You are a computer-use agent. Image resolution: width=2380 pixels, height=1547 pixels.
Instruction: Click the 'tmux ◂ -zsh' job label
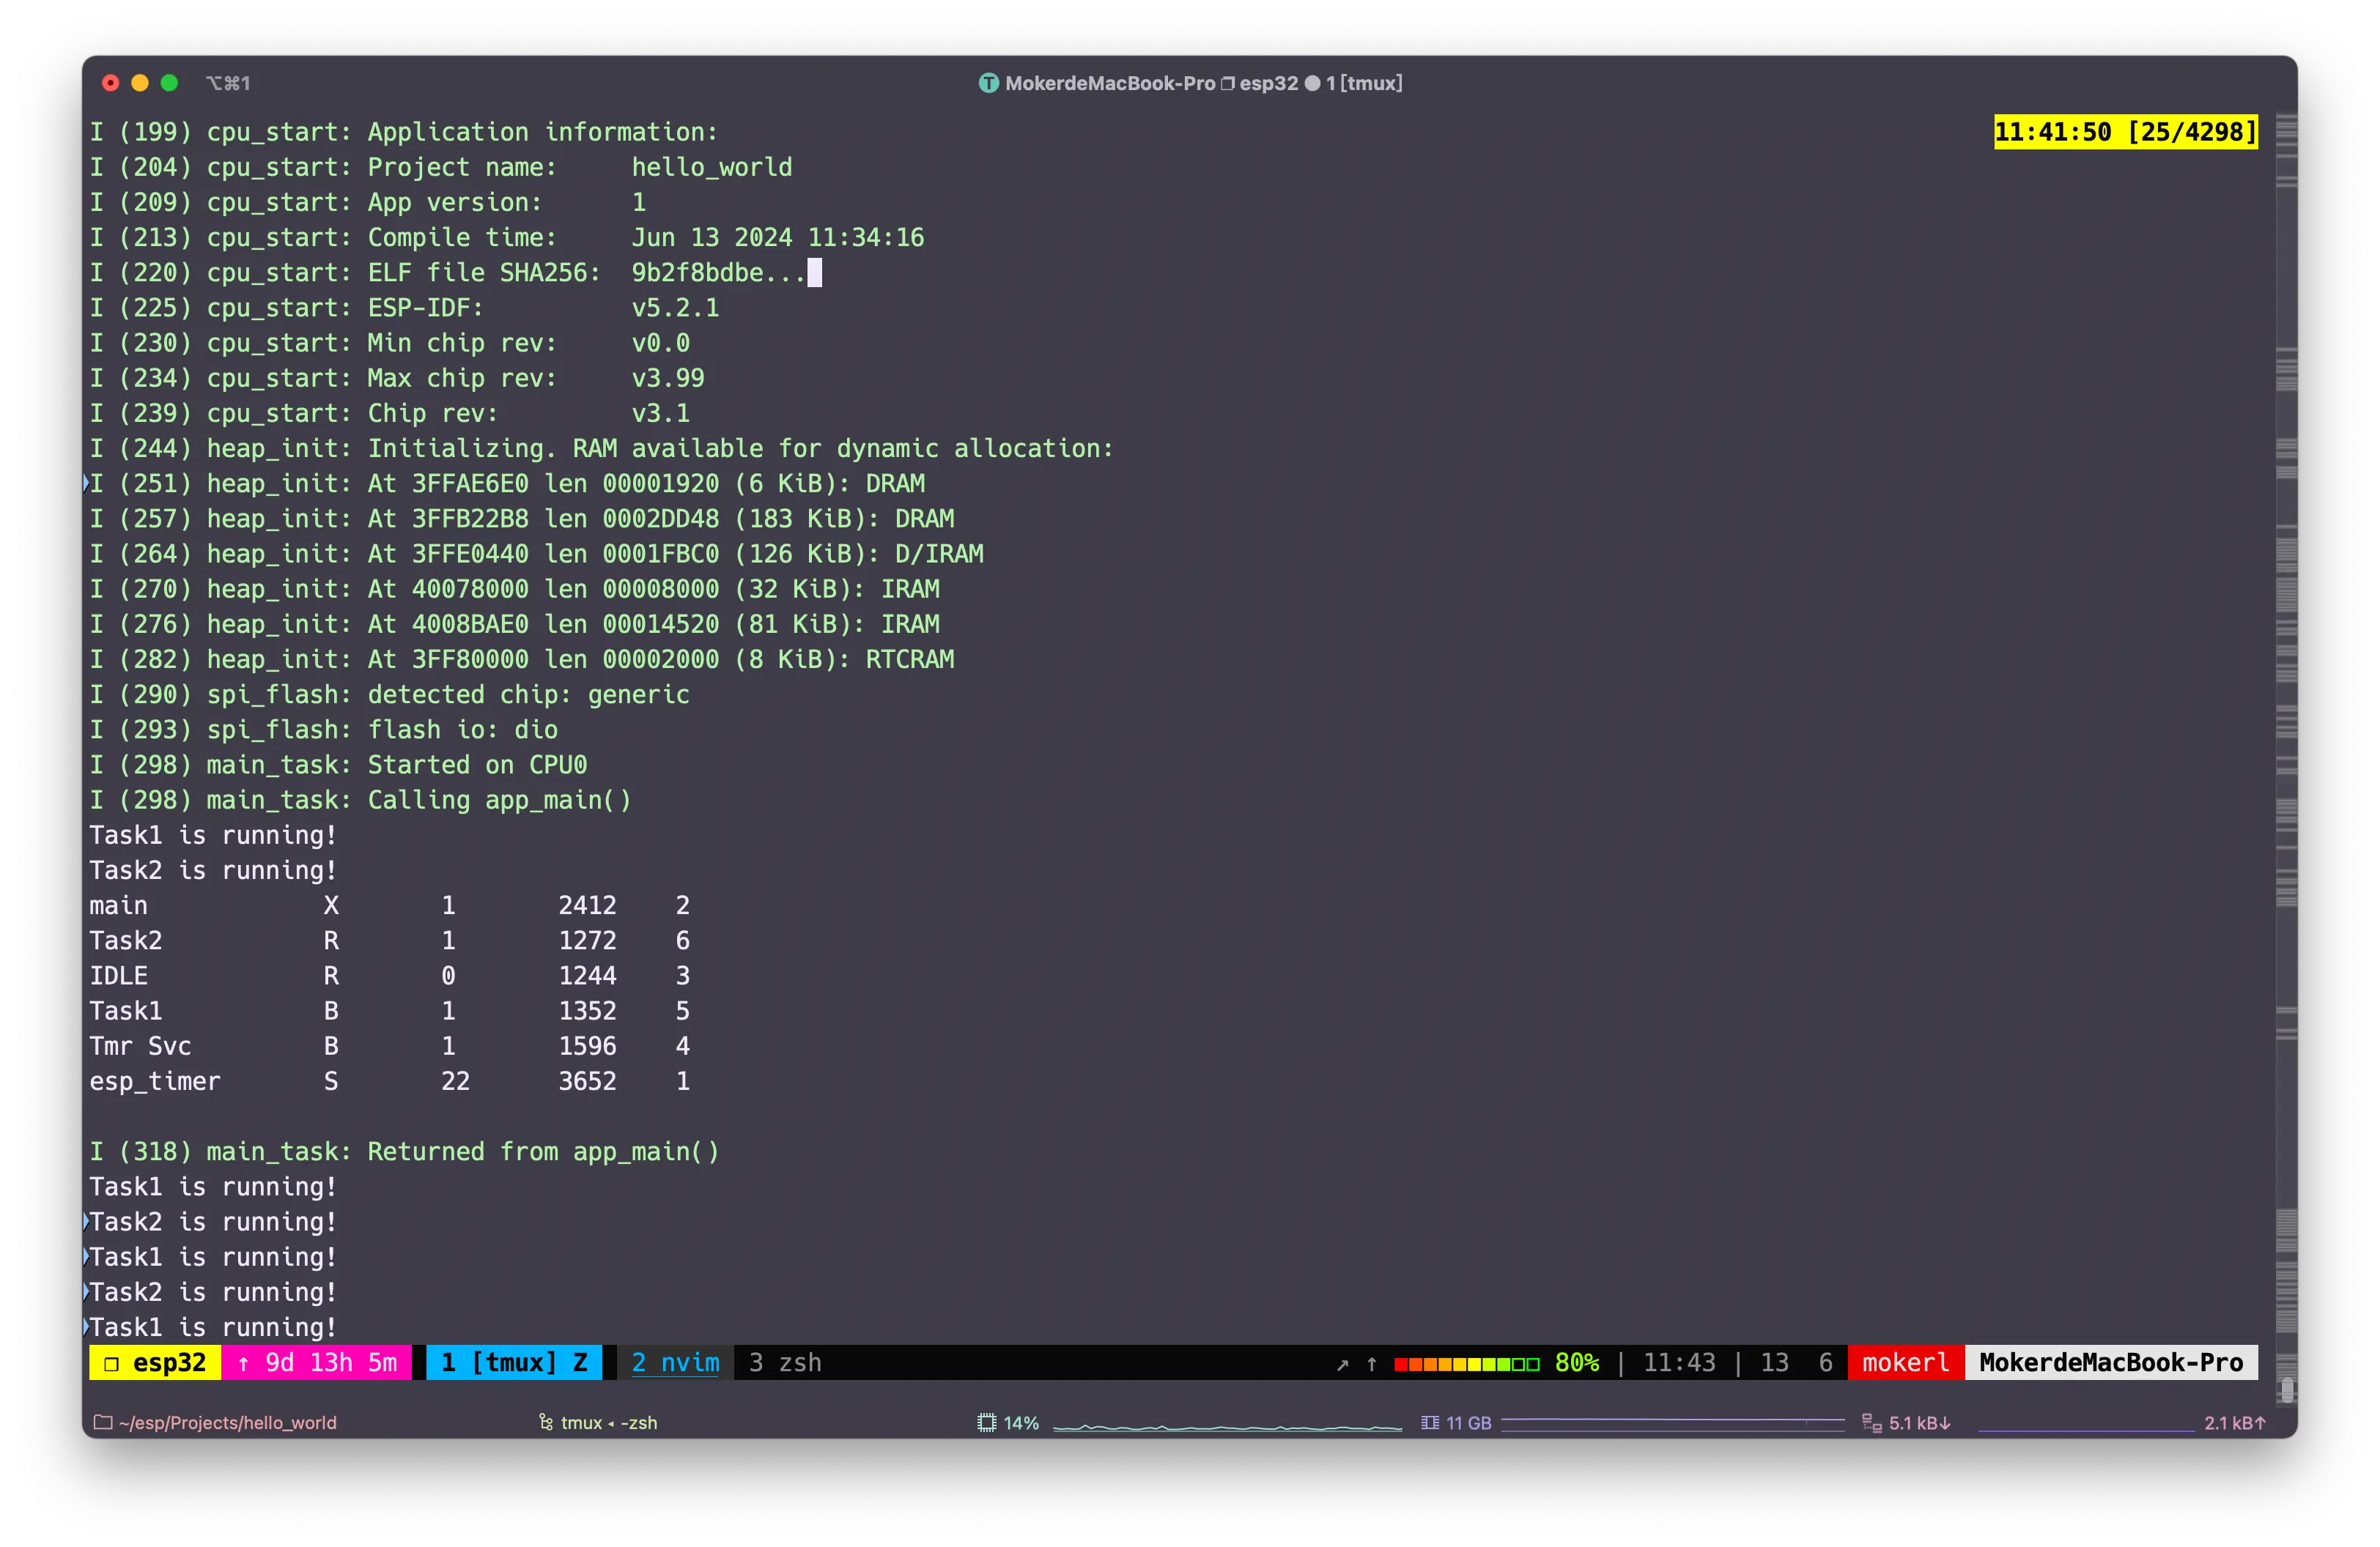tap(608, 1422)
